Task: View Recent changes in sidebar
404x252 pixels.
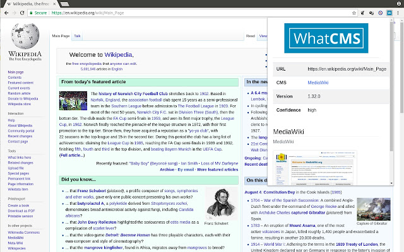Action: (20, 136)
